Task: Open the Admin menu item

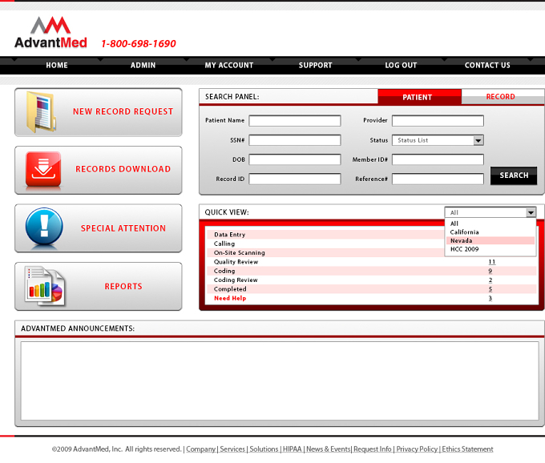Action: pyautogui.click(x=143, y=65)
